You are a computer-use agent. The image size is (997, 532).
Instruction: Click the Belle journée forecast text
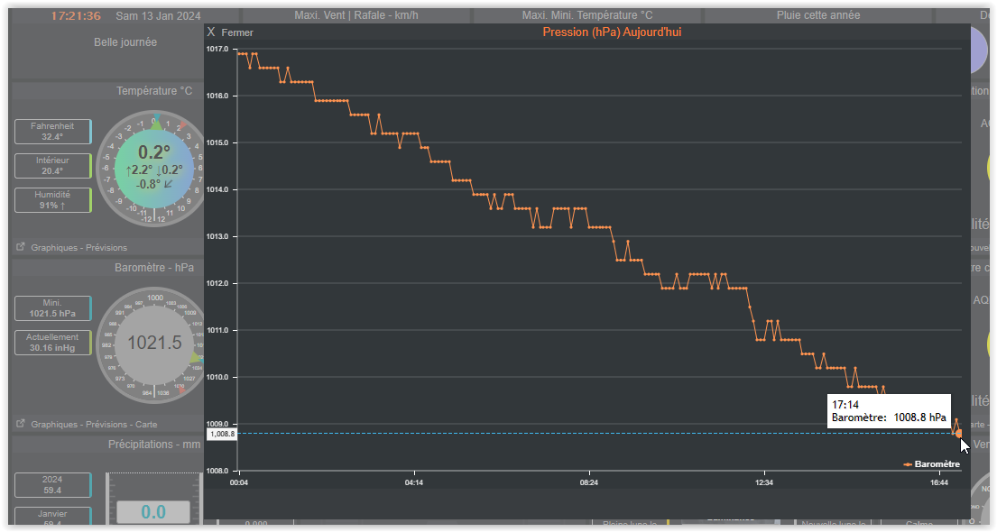point(125,42)
